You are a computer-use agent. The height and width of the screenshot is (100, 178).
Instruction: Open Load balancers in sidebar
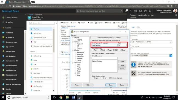11,70
